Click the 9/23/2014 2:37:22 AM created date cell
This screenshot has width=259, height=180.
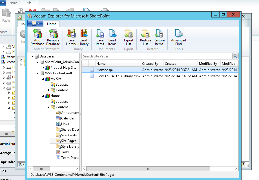coord(181,76)
